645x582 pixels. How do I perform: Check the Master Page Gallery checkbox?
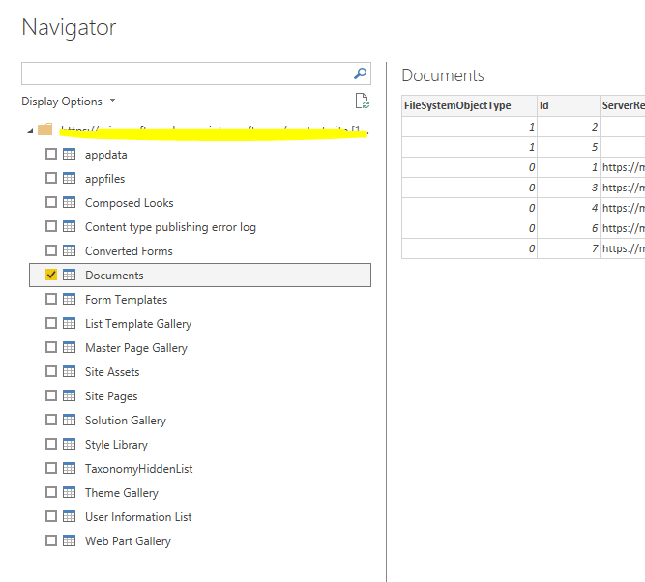(51, 347)
